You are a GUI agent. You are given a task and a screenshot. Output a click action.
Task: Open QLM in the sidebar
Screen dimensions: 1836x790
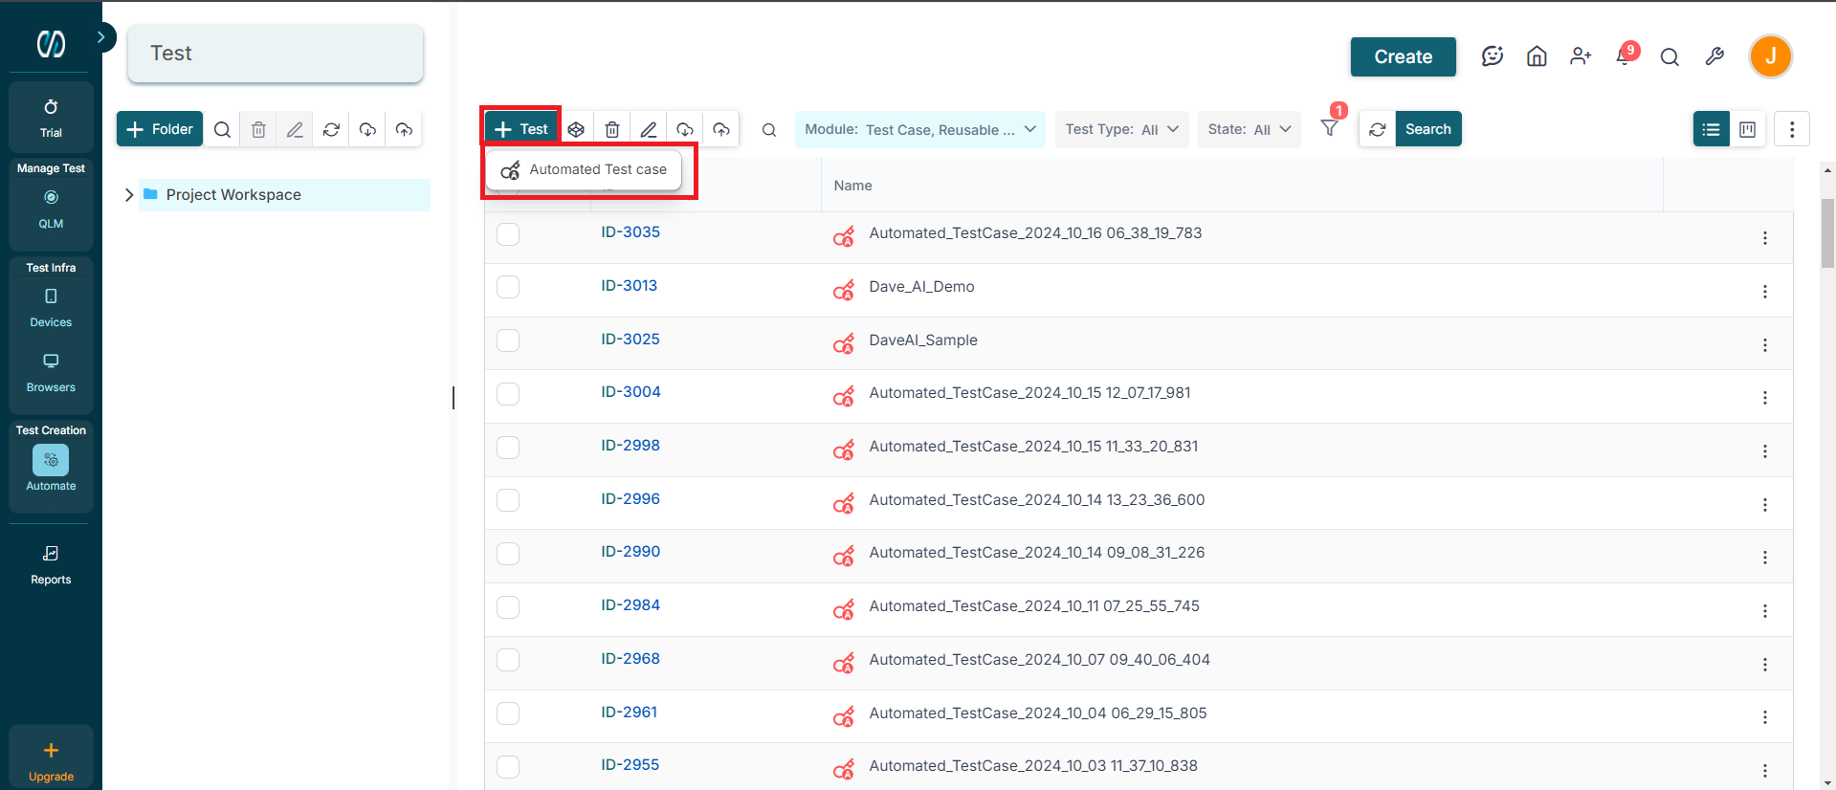(51, 208)
